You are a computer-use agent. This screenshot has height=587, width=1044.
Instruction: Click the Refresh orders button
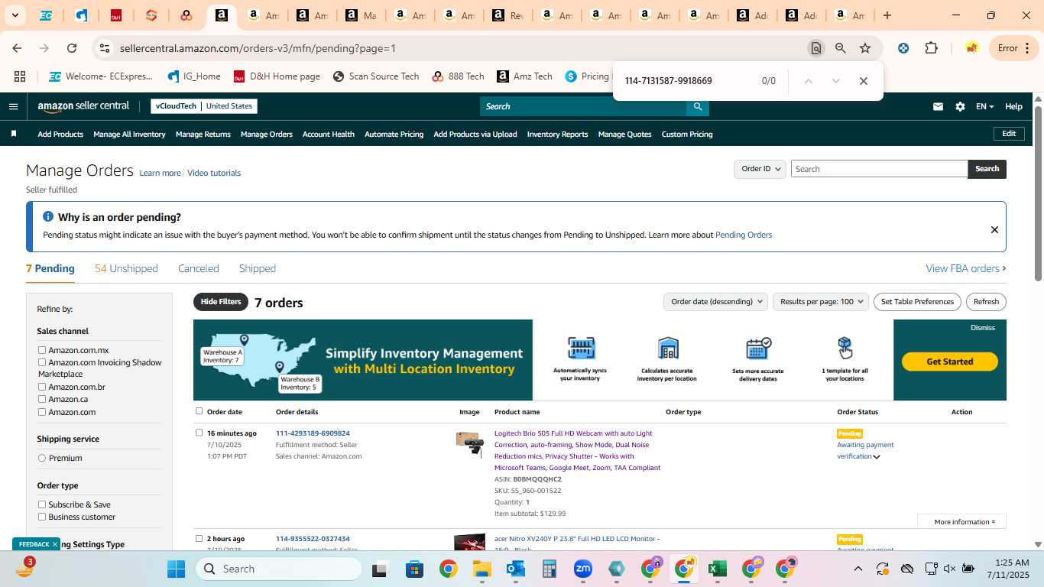pos(986,302)
